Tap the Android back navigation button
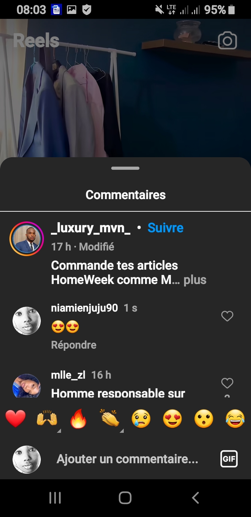The width and height of the screenshot is (251, 517). [x=196, y=498]
